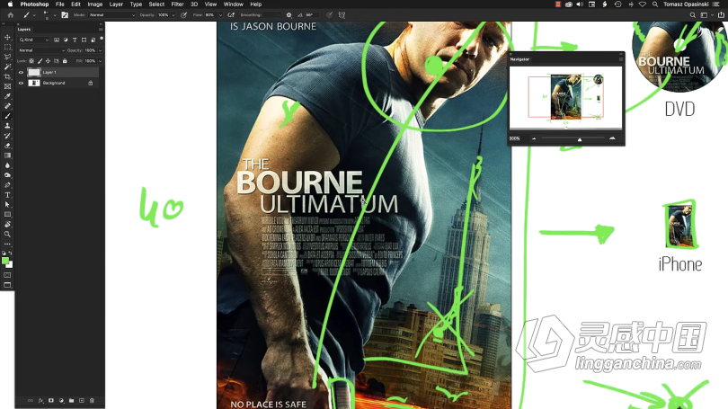Open Smoothing options gear
Viewport: 728px width, 409px height.
[x=289, y=15]
